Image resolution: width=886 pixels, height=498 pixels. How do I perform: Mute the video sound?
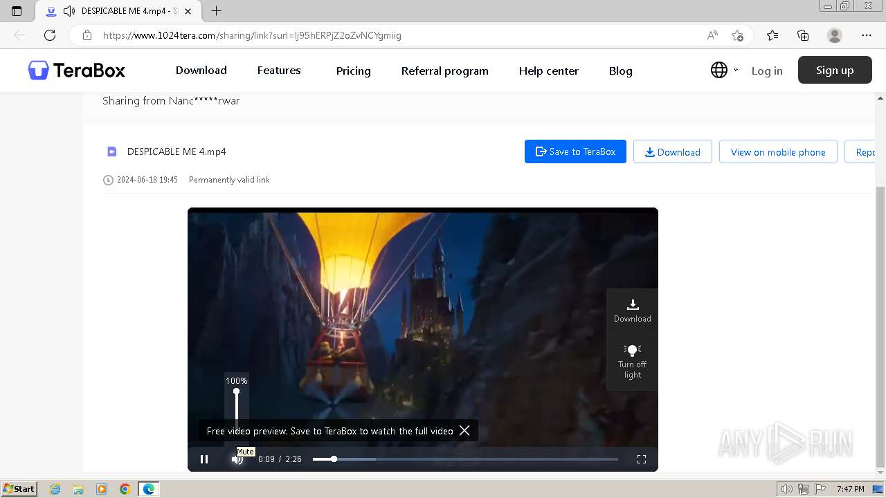237,460
